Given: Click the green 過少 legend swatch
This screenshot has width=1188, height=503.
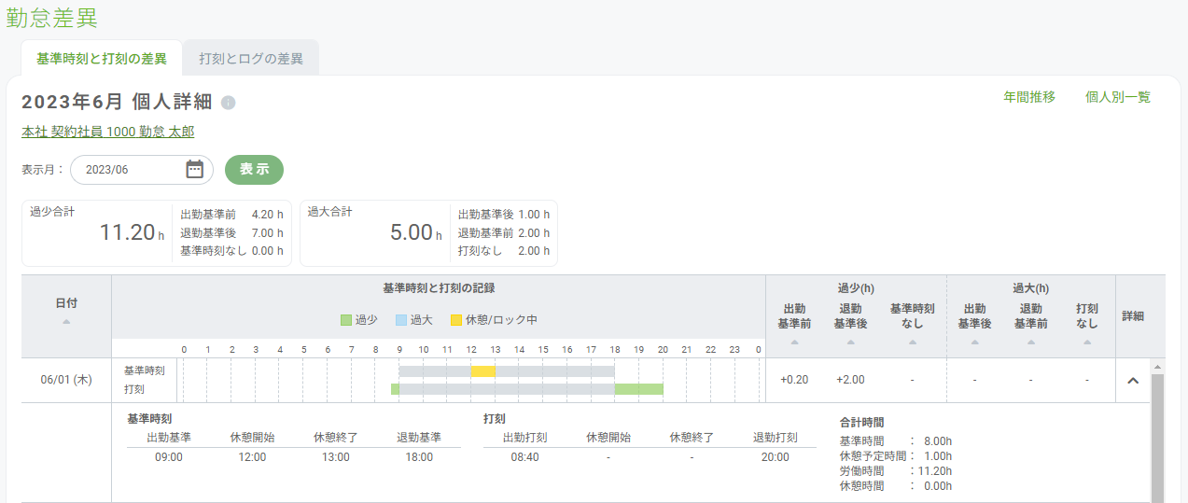Looking at the screenshot, I should click(x=347, y=320).
